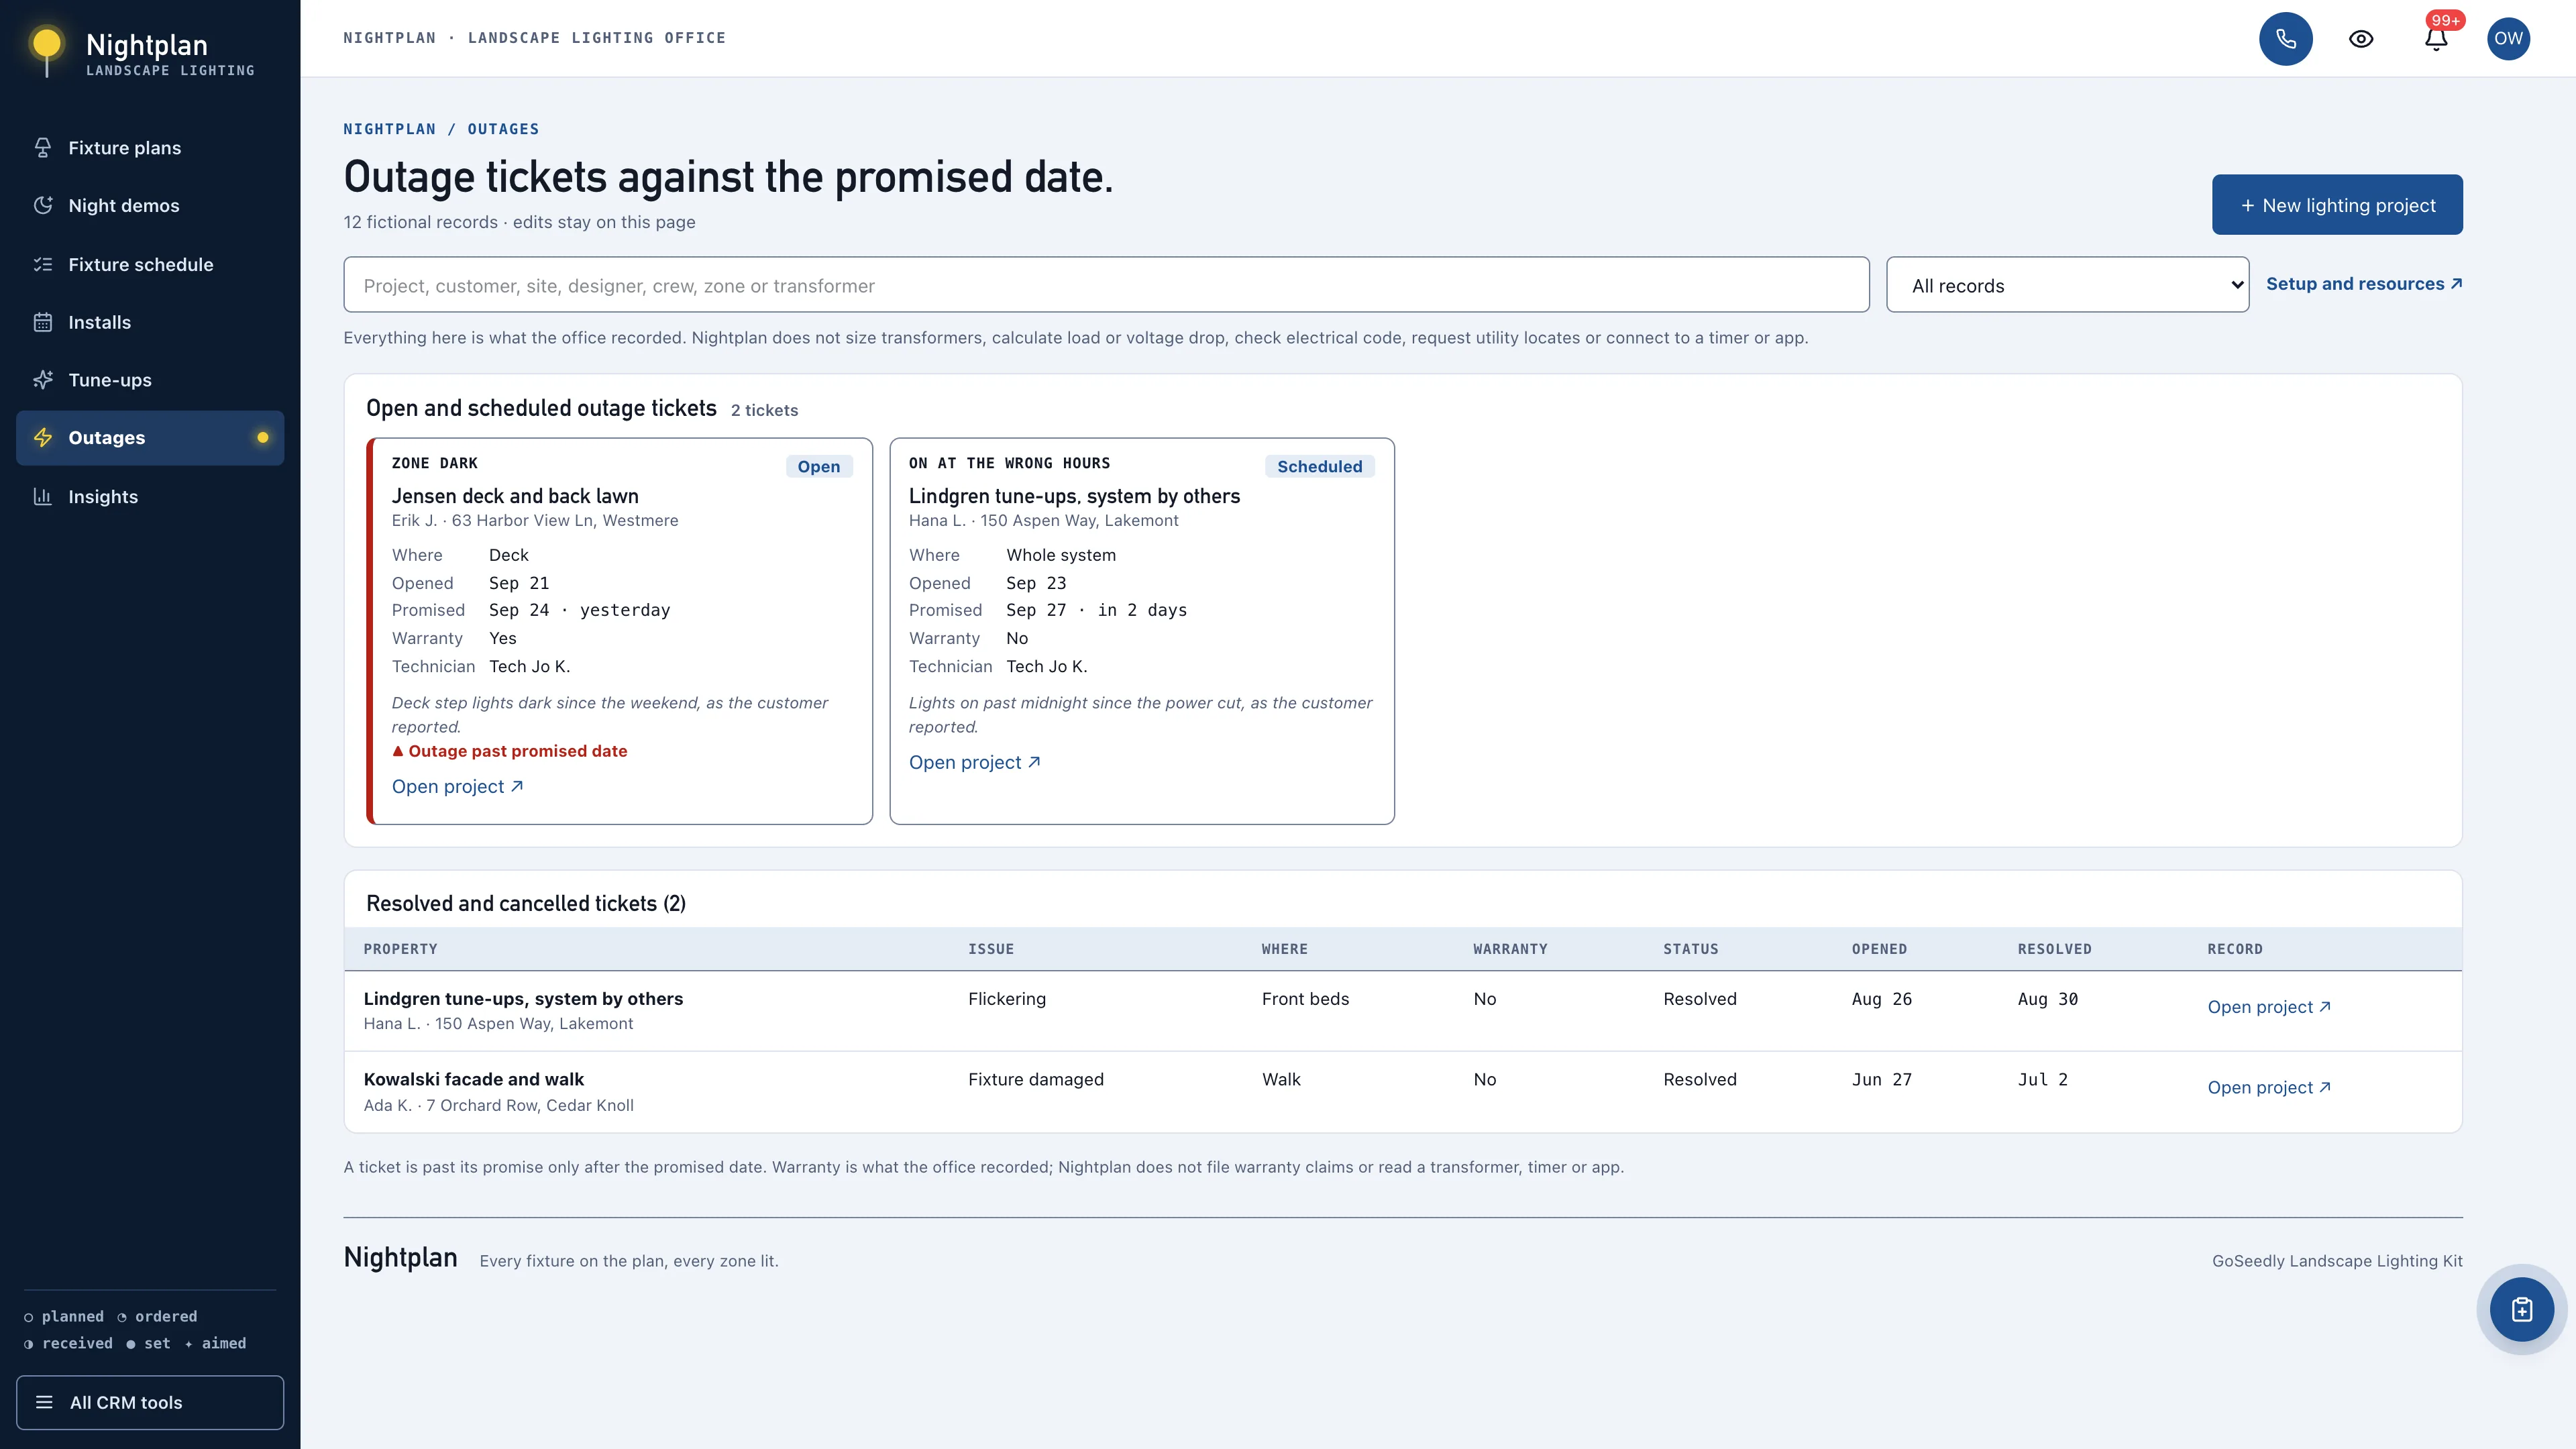Click New lighting project button
The width and height of the screenshot is (2576, 1449).
[2337, 205]
